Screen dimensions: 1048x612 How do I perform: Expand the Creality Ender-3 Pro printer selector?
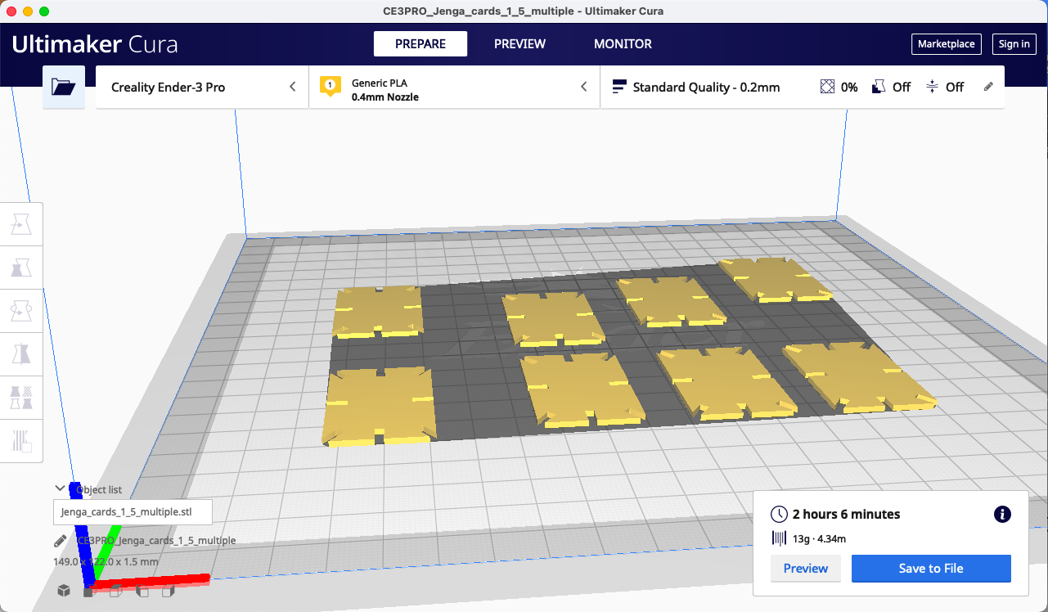(x=202, y=87)
